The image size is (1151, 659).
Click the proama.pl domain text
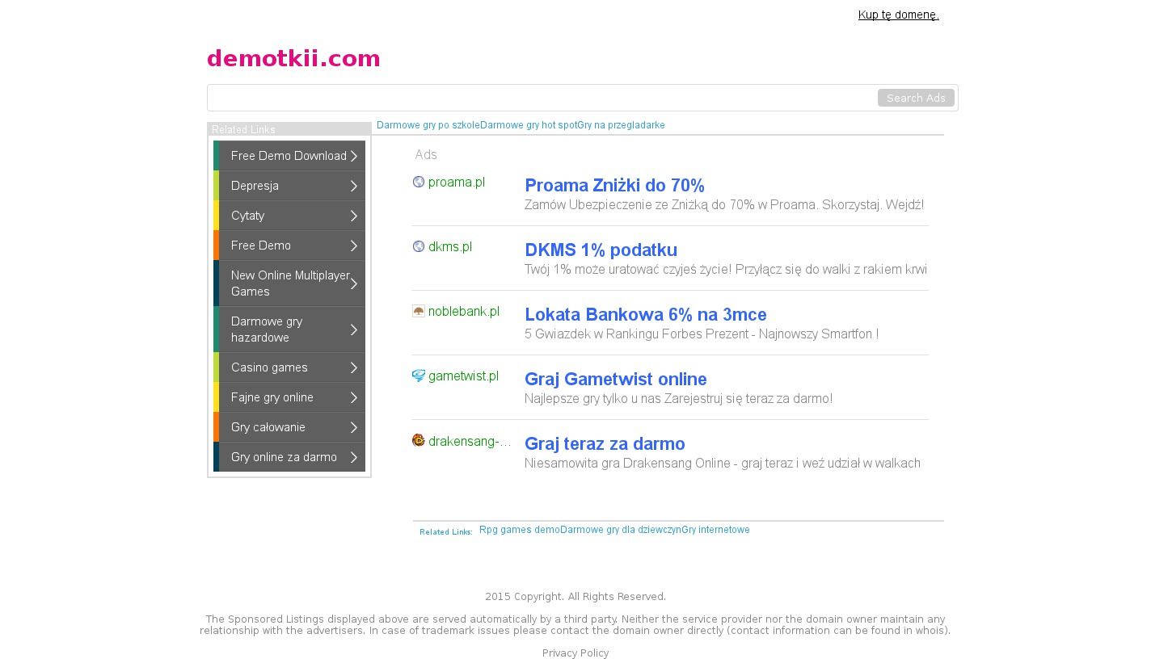tap(457, 182)
